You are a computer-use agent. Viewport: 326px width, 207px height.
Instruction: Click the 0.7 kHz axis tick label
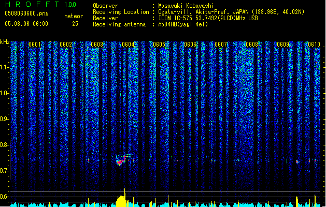click(4, 171)
